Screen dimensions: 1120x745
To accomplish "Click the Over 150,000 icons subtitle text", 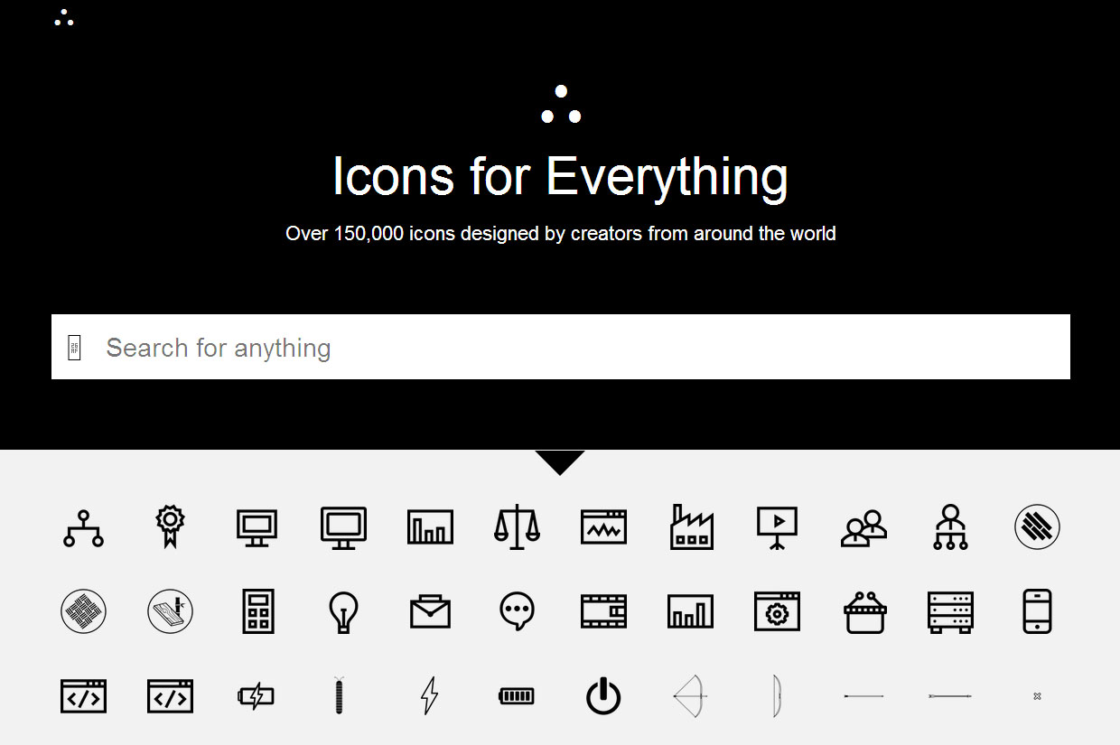I will click(560, 233).
